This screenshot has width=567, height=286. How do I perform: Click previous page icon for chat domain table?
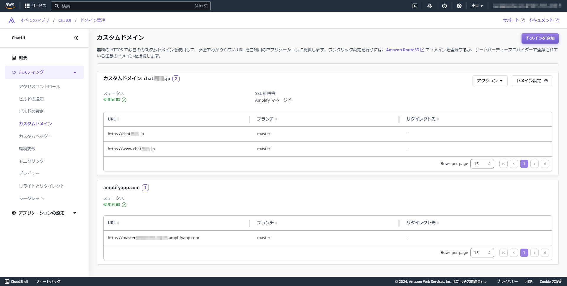[514, 164]
